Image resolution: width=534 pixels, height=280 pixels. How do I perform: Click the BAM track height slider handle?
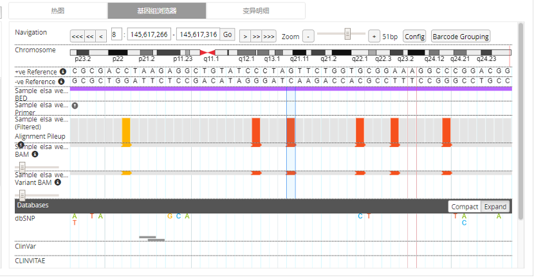click(22, 167)
